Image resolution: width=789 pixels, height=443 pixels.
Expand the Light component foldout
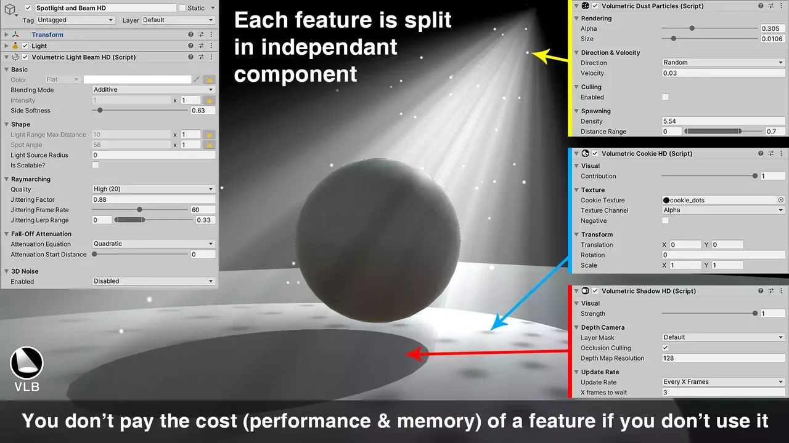pos(7,46)
